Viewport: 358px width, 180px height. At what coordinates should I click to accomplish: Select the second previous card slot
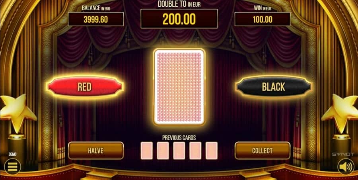click(163, 151)
